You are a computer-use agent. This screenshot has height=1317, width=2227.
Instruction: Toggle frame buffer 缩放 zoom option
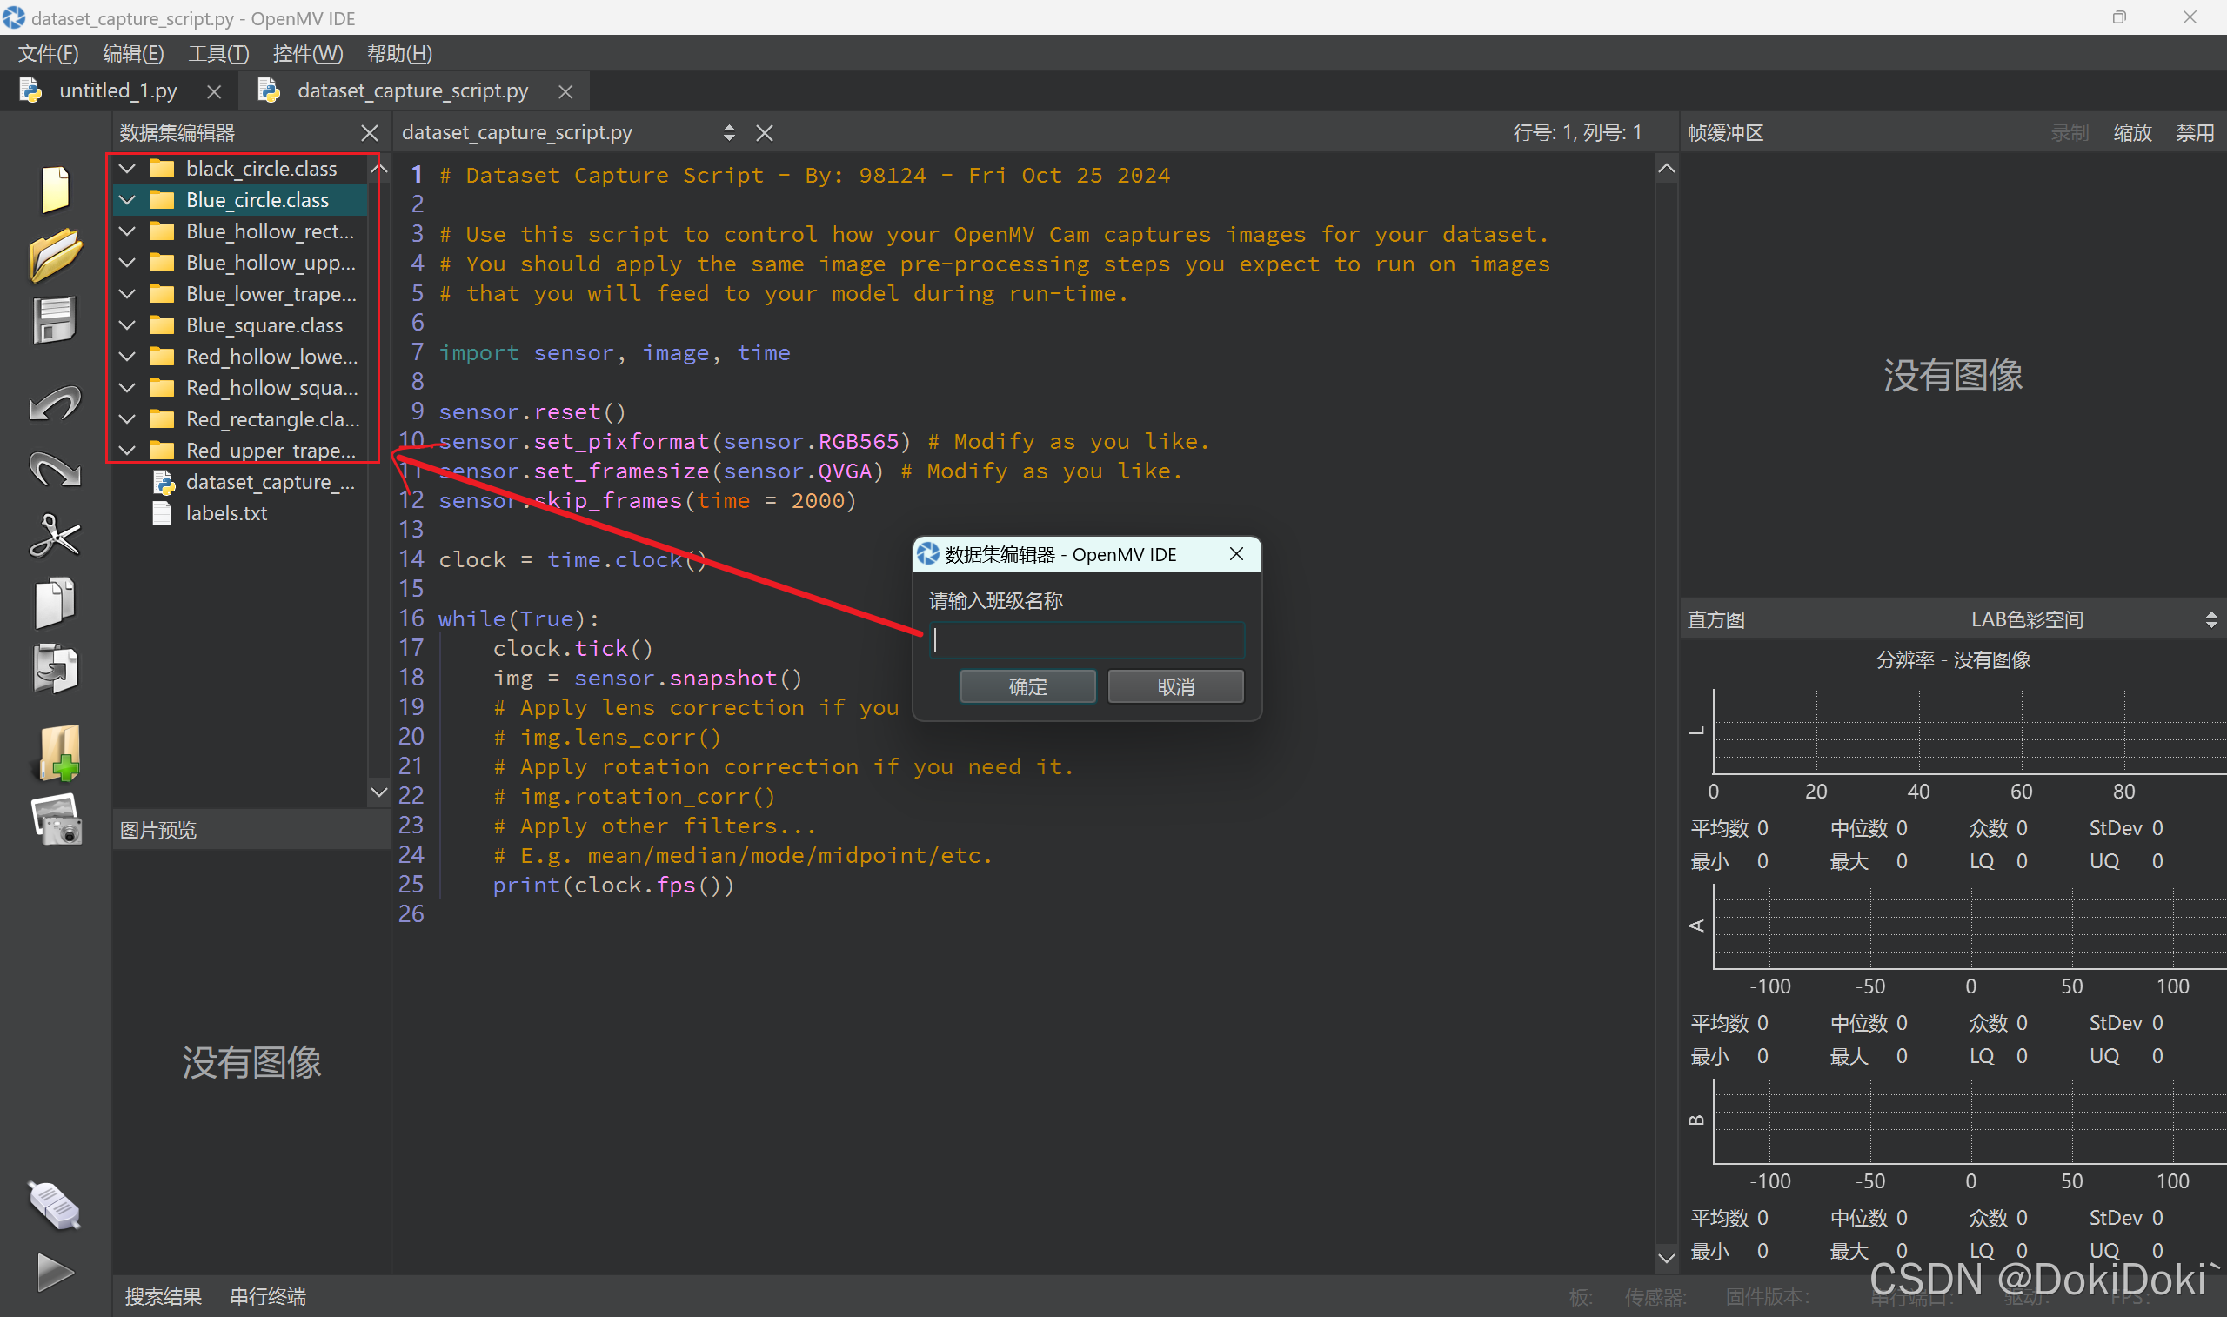(2131, 133)
